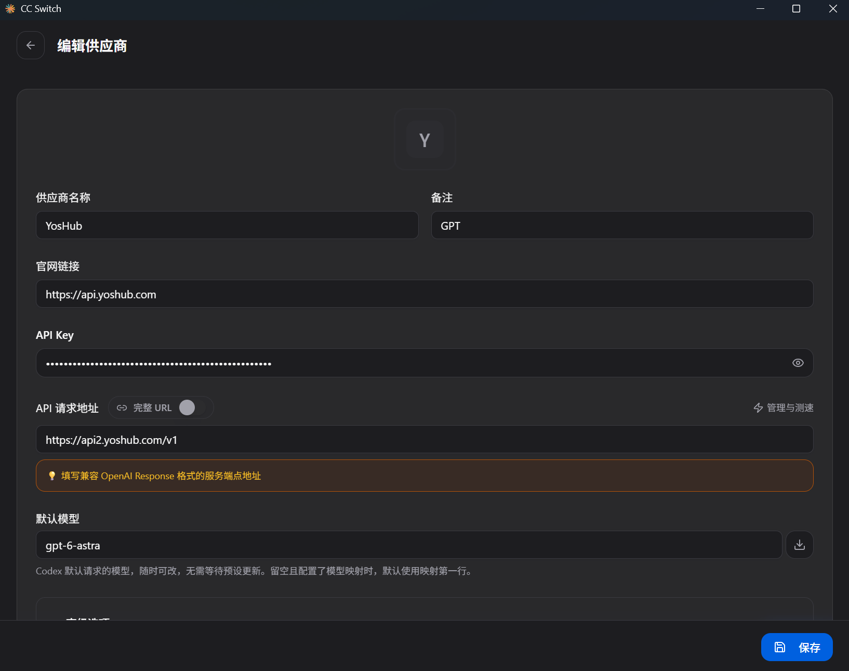Screen dimensions: 849x671
Task: Edit the API 请求地址 field with api2.yoshub.com/v1
Action: [424, 439]
